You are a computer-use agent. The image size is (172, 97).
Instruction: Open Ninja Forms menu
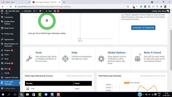coord(9,28)
